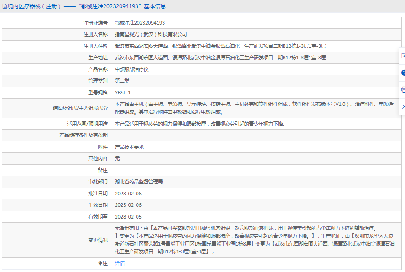Image resolution: width=405 pixels, height=272 pixels.
Task: Click the 结构及组成/主要组成成分 label
Action: pos(80,108)
